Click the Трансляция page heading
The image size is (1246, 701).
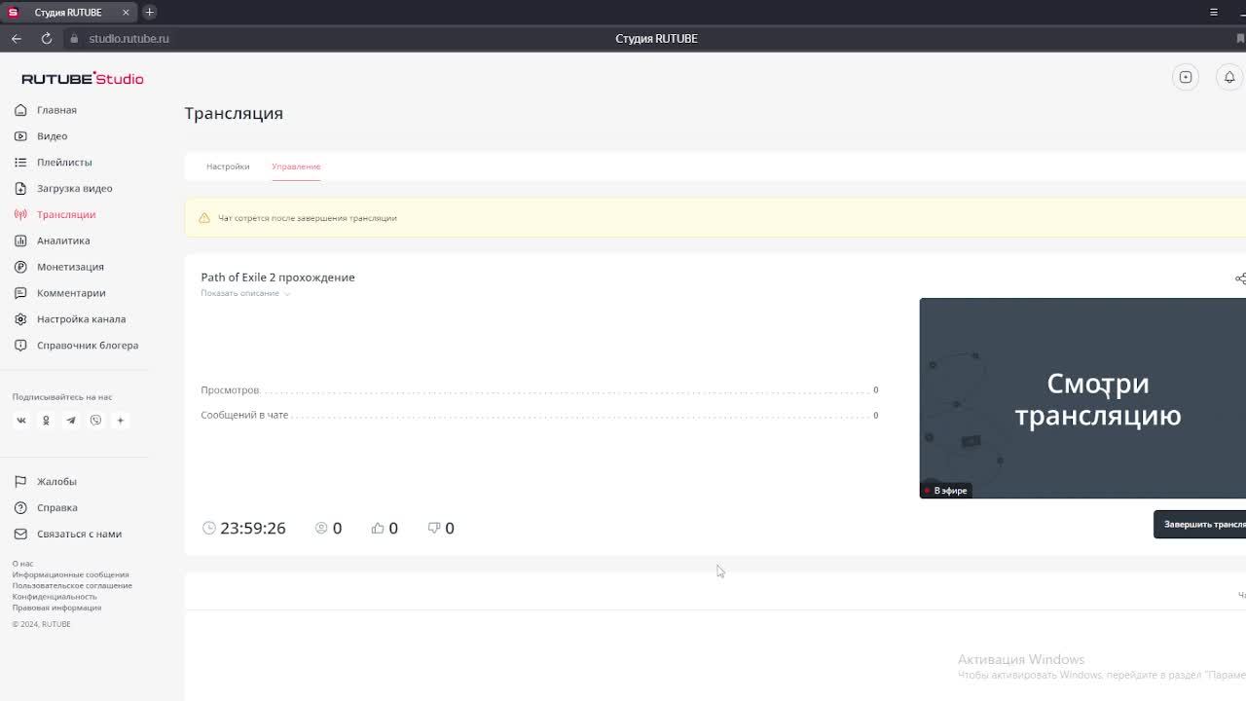click(234, 113)
